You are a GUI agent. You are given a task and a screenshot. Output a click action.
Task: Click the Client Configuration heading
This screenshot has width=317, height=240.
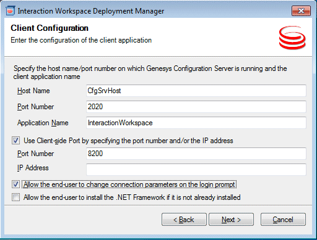click(x=50, y=28)
